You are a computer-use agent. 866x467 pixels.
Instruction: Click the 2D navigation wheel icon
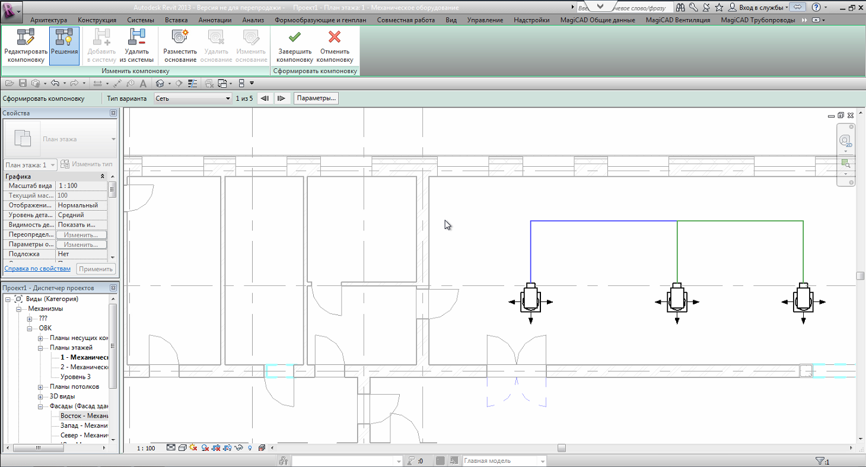[846, 140]
